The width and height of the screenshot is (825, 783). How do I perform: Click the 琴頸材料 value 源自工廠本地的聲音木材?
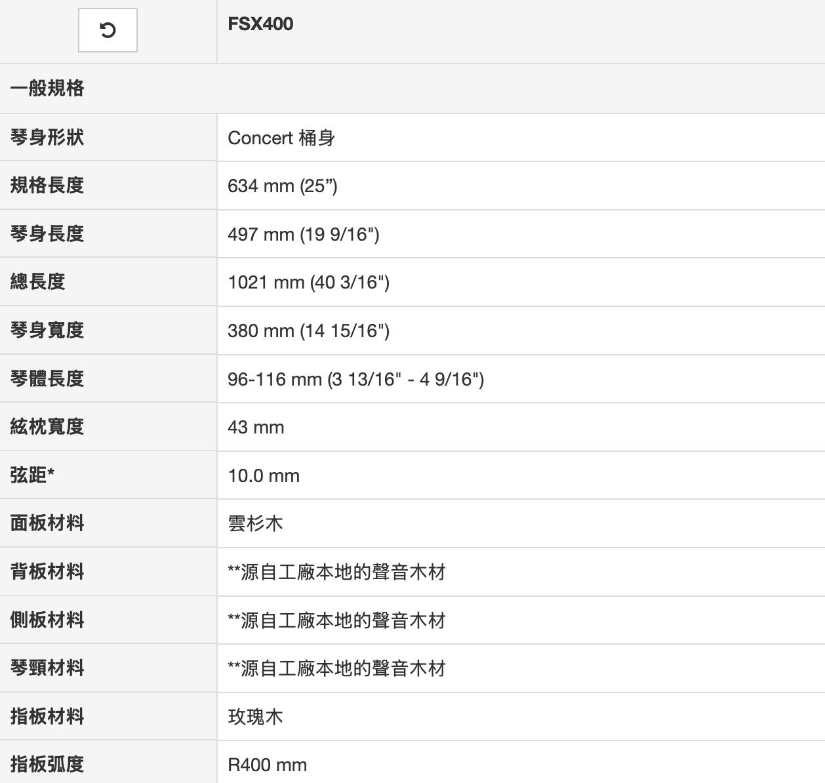pos(337,669)
